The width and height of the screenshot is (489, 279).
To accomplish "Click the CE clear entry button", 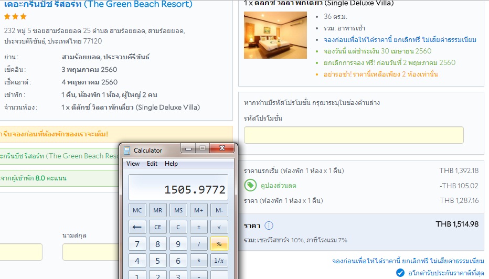I will [x=158, y=227].
